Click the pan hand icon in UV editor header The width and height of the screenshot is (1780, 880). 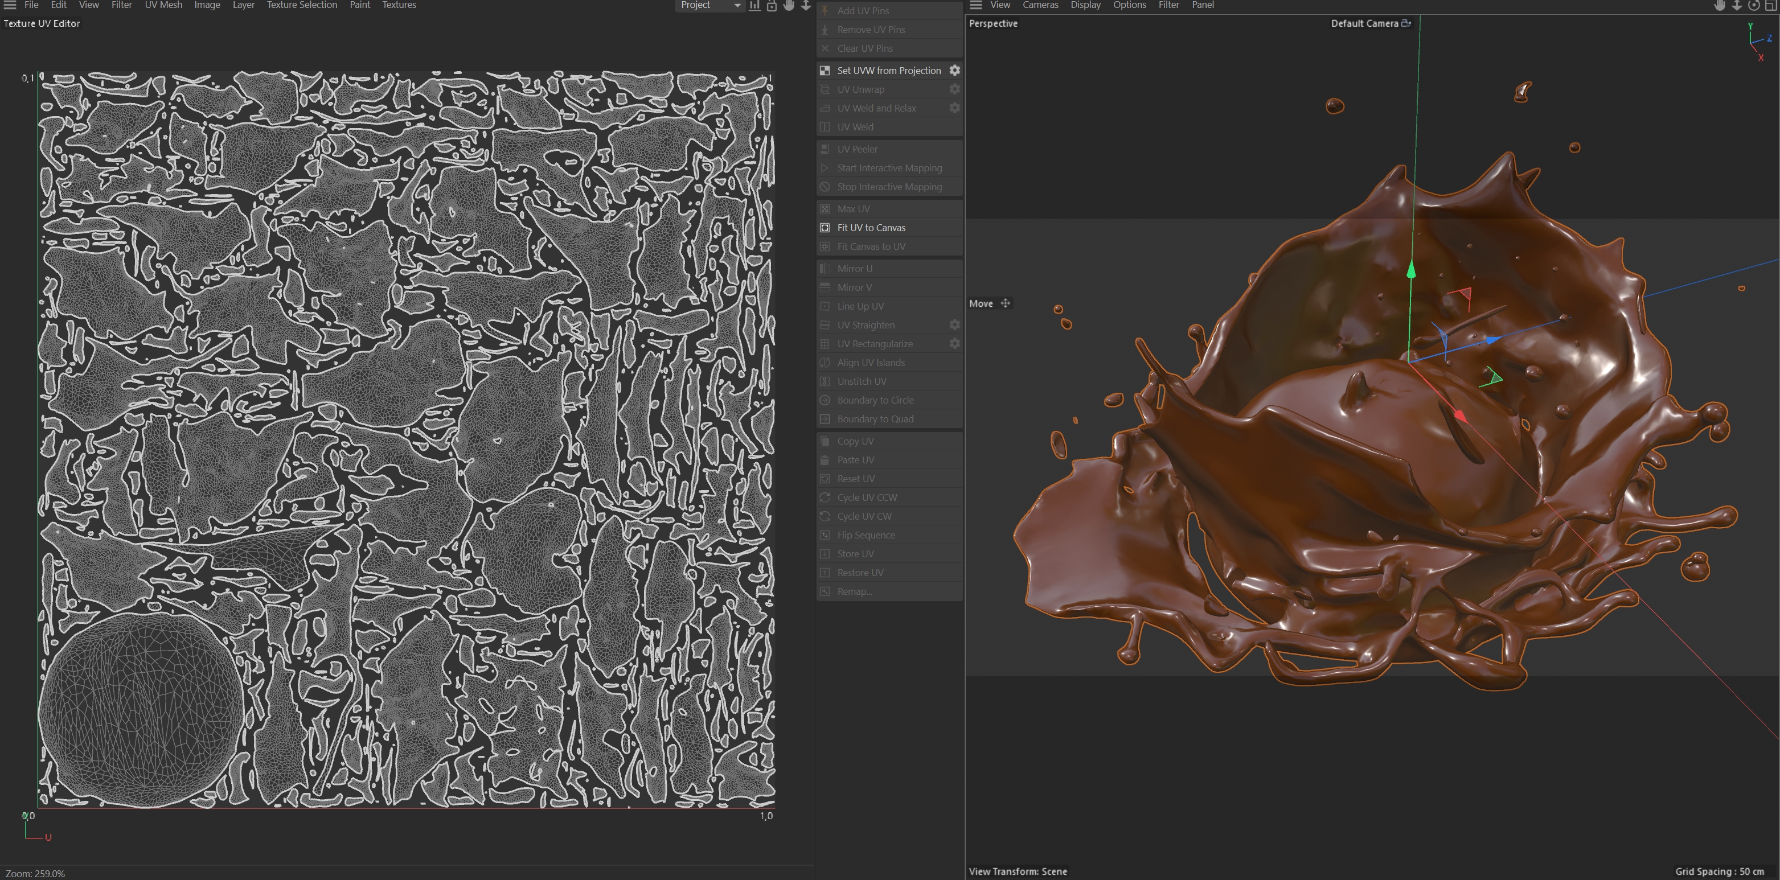point(789,5)
